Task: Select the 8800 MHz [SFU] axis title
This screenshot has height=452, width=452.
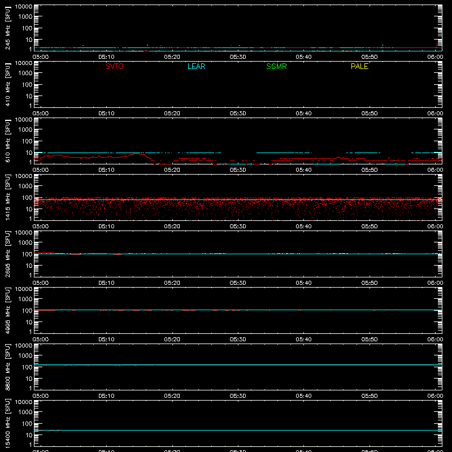Action: click(x=7, y=367)
